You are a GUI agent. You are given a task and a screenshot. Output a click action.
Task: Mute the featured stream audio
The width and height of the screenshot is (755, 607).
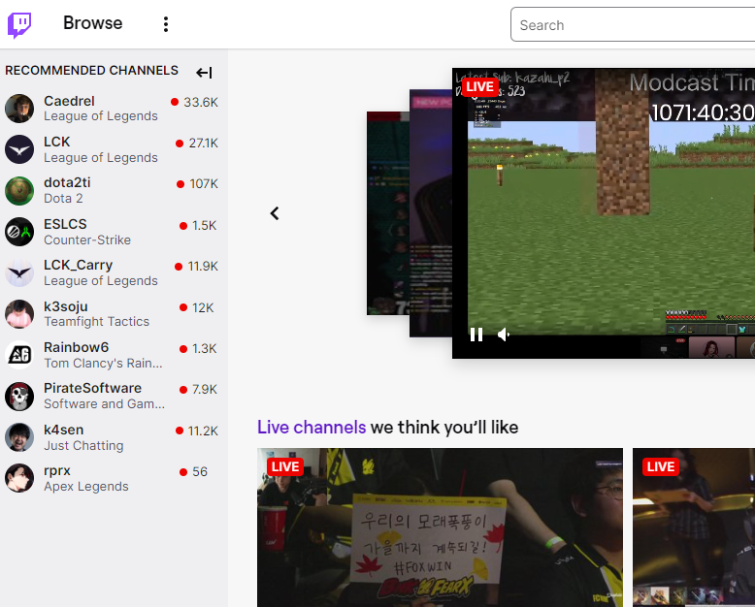[x=505, y=335]
